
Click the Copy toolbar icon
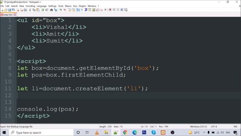[34, 10]
